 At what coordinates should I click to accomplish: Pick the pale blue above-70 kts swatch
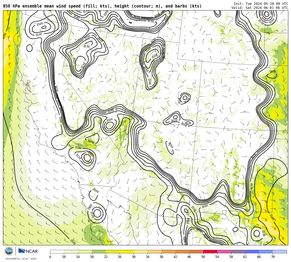pyautogui.click(x=280, y=251)
